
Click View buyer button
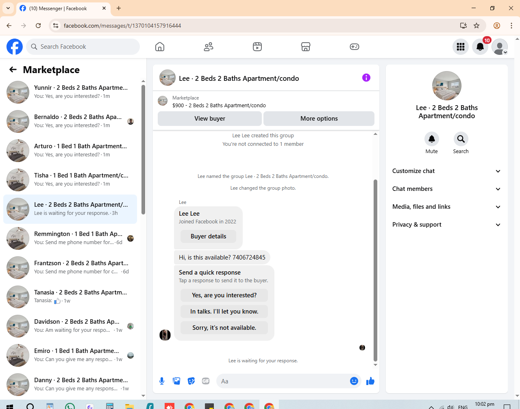(210, 119)
